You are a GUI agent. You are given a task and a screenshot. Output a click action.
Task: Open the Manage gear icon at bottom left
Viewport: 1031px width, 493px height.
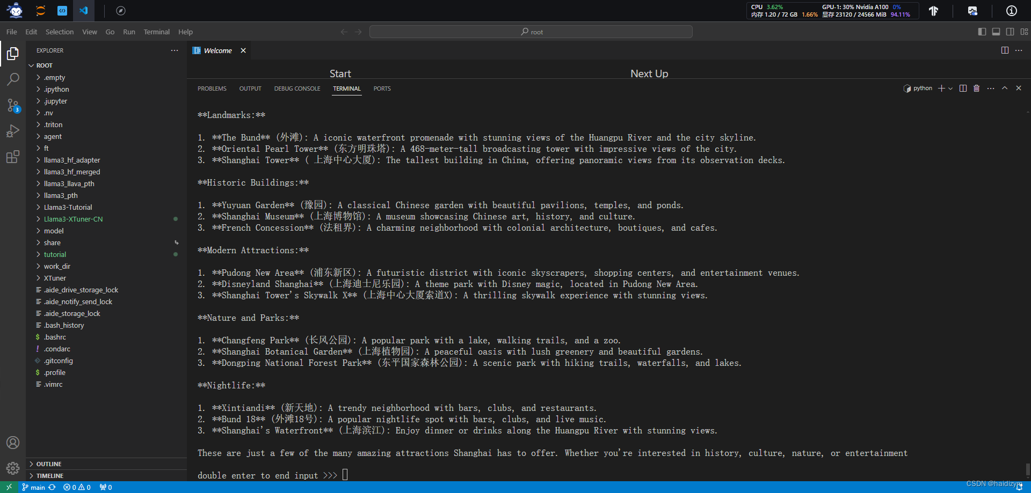coord(13,468)
